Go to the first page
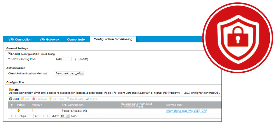Screen dimensions: 277x124 [11, 116]
